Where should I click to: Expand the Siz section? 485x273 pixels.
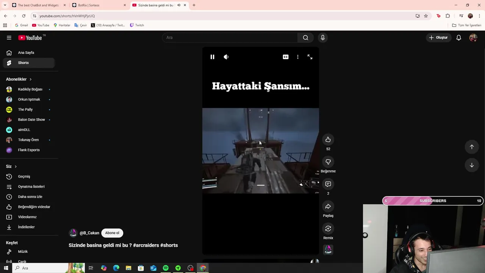pos(11,166)
